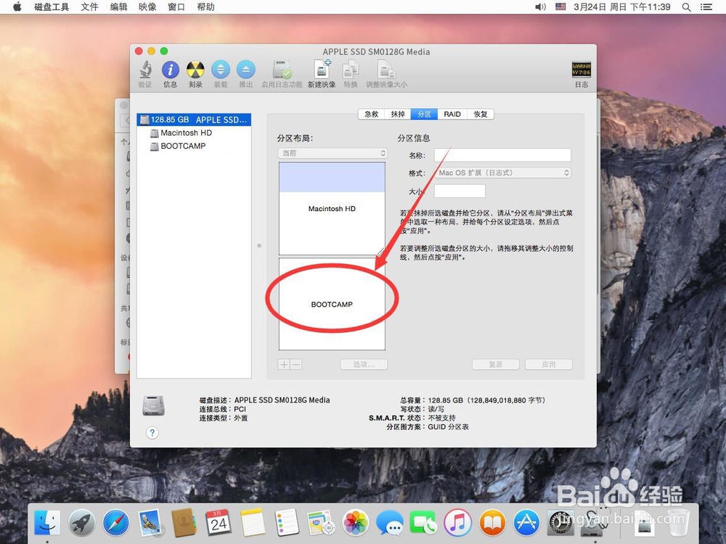Viewport: 726px width, 544px height.
Task: Open Finder from the Dock
Action: click(x=47, y=522)
